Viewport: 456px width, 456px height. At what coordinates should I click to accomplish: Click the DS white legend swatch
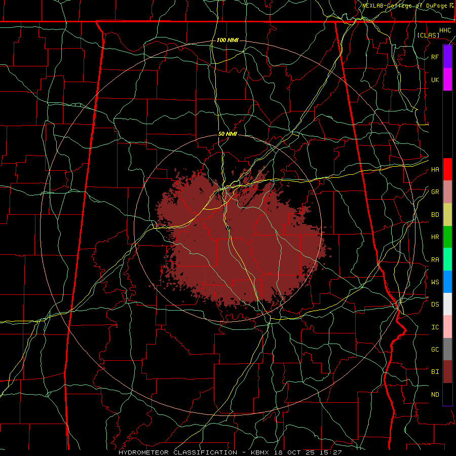click(447, 304)
